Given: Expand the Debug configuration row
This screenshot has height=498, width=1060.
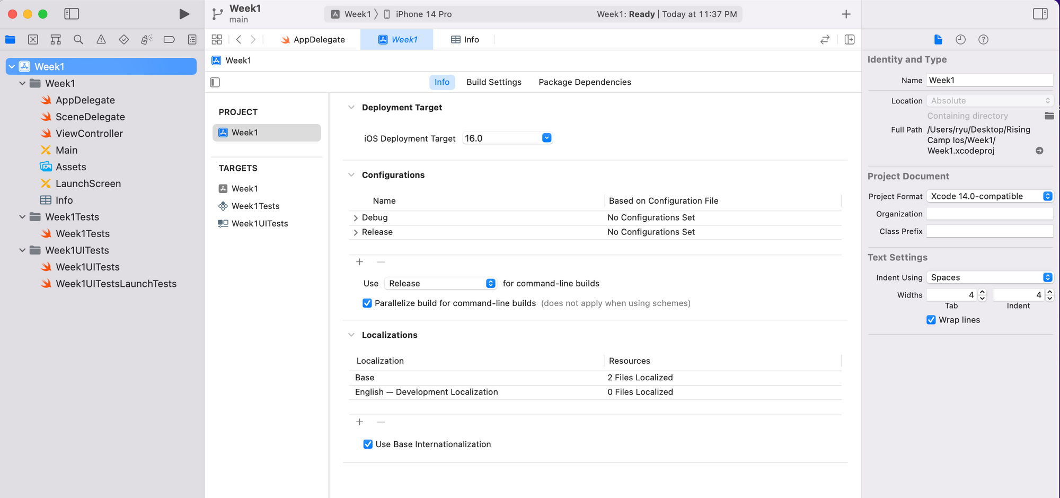Looking at the screenshot, I should point(355,218).
